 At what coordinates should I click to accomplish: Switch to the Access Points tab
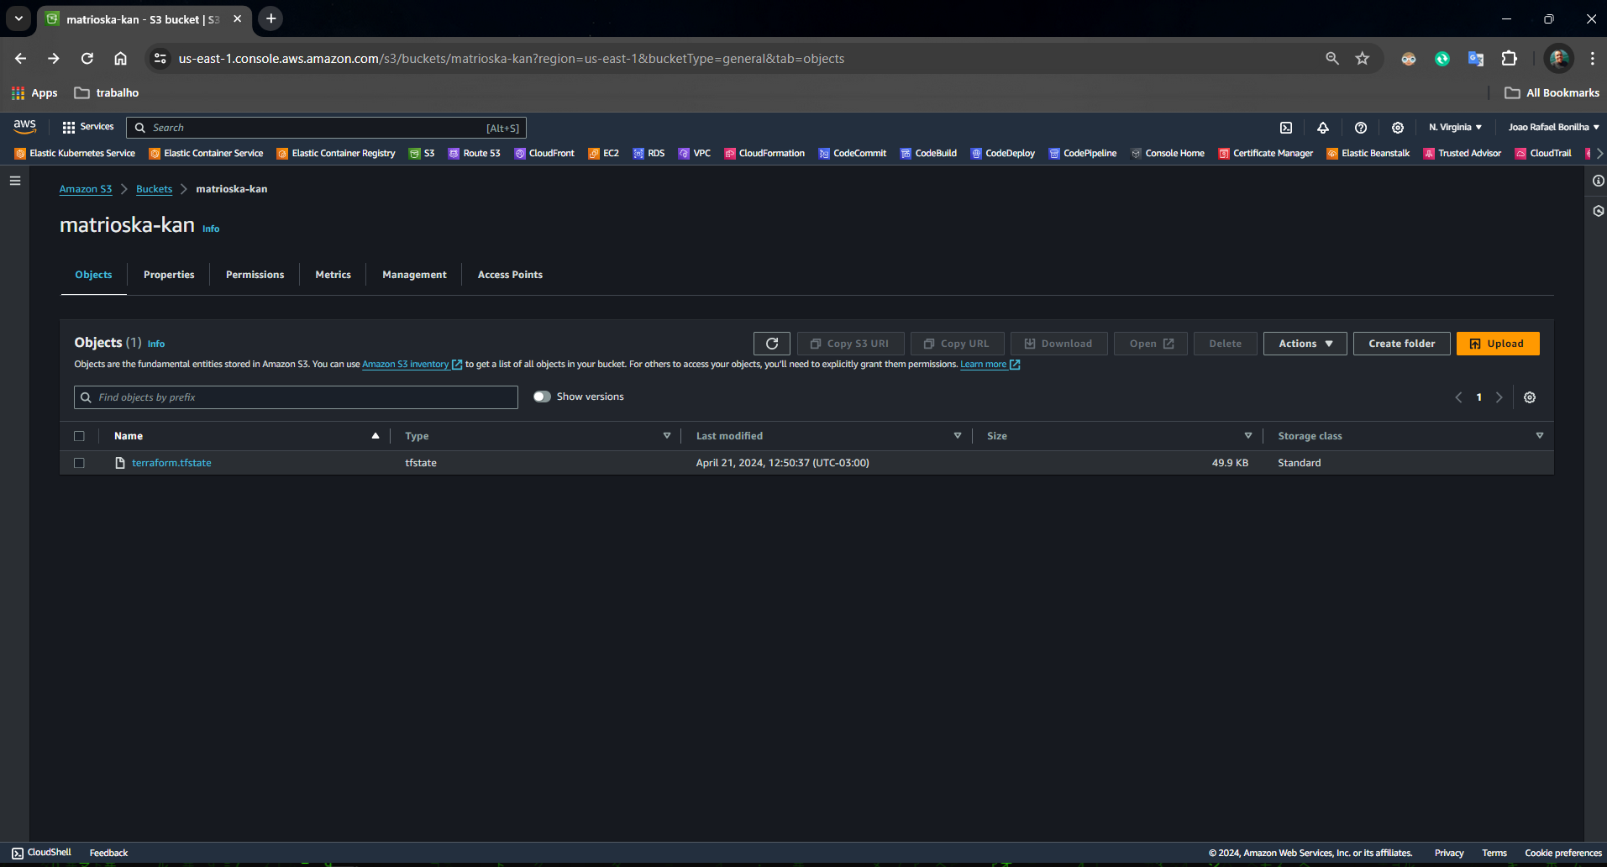510,275
